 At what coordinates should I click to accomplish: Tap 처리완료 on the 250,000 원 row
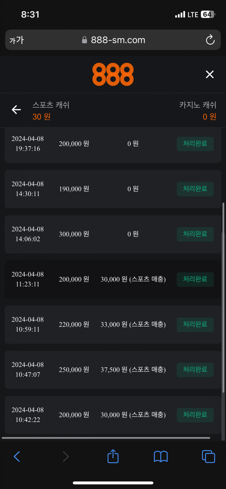(x=195, y=370)
